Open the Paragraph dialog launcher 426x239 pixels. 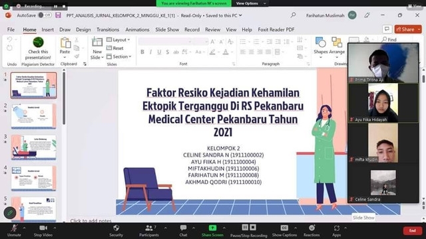coord(308,64)
